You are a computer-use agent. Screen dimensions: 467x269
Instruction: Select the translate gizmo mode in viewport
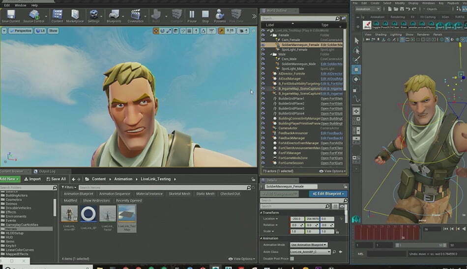pyautogui.click(x=156, y=30)
